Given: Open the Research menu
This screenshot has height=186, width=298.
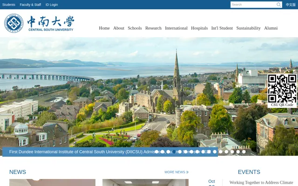Looking at the screenshot, I should point(153,28).
